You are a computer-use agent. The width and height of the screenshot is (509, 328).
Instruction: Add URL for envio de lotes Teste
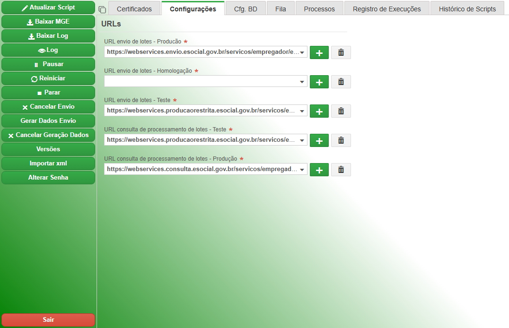319,111
